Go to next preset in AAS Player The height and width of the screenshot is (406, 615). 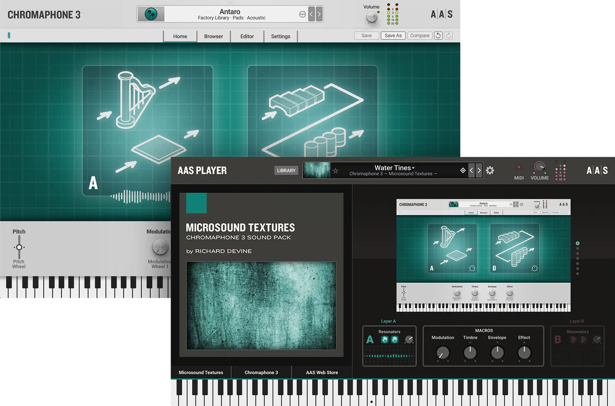point(479,170)
